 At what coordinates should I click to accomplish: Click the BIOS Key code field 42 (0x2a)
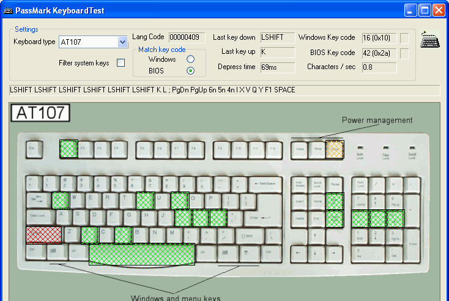379,53
